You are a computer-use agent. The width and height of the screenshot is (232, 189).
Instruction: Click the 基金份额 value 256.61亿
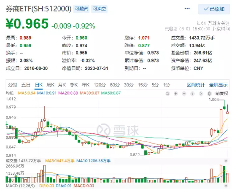coord(203,53)
